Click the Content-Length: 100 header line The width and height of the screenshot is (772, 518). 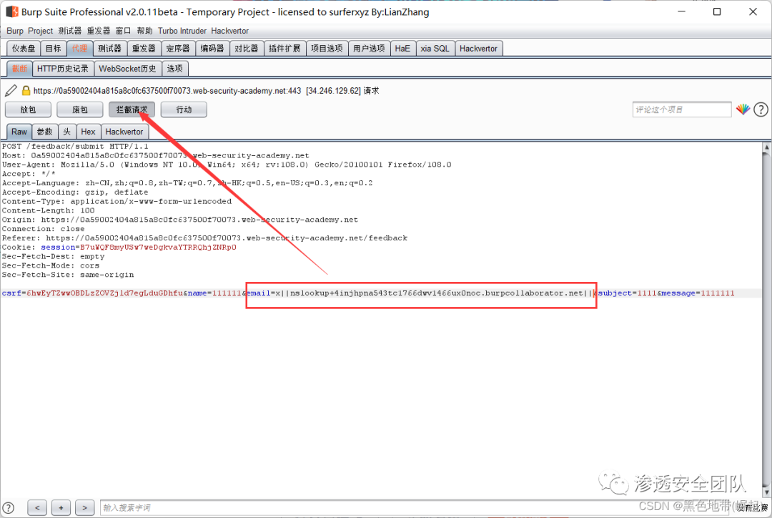pos(49,210)
